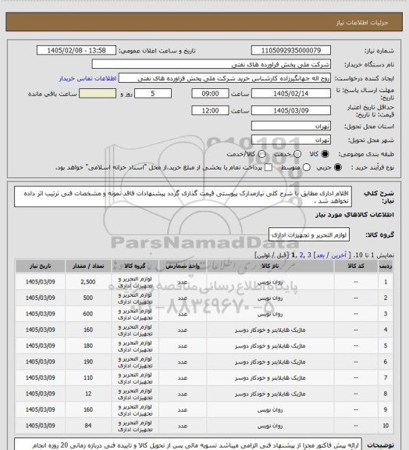
Task: Click the quantity 110 in row 7
Action: [88, 377]
